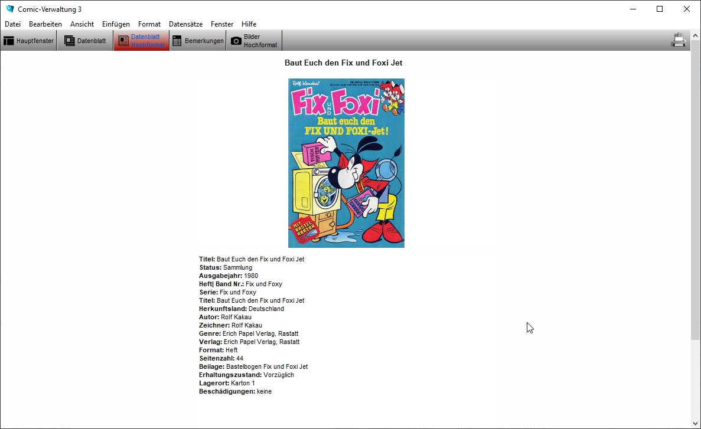The width and height of the screenshot is (701, 429).
Task: Open the Bemerkungen notes icon
Action: click(x=177, y=41)
